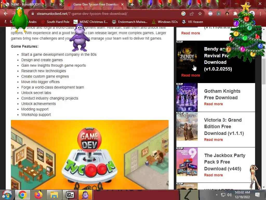266x200 pixels.
Task: Click the BonziBuddy taskbar icon
Action: 86,195
